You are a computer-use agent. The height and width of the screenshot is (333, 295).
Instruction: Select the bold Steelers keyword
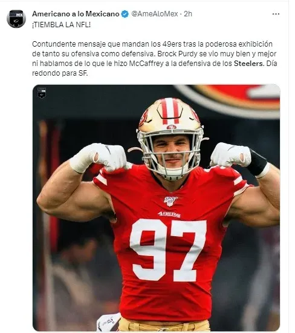pyautogui.click(x=248, y=64)
